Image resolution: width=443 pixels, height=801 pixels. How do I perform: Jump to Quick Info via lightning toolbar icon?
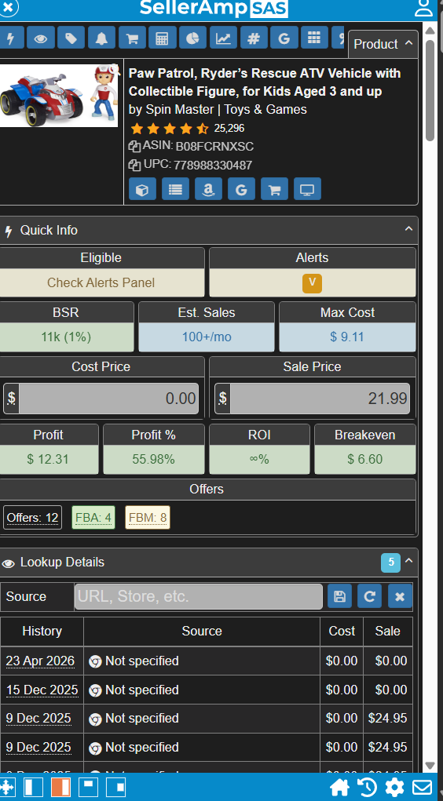click(9, 38)
